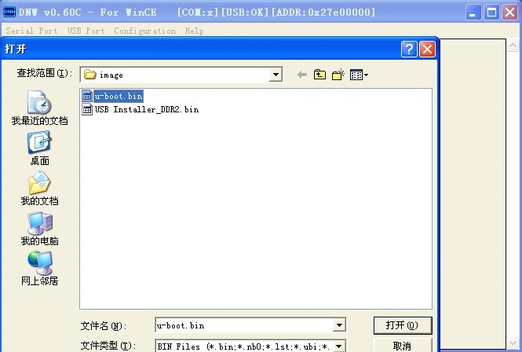Open the Configuration menu
Viewport: 522px width, 352px height.
pos(144,31)
